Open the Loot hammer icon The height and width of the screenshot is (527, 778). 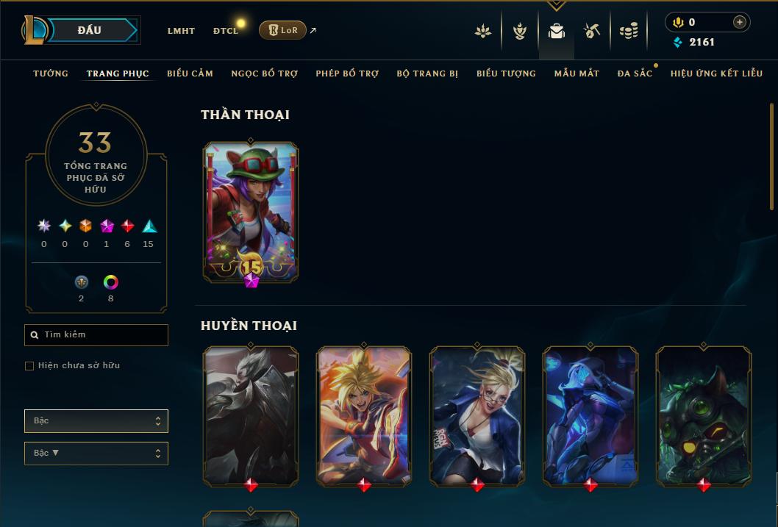tap(592, 31)
